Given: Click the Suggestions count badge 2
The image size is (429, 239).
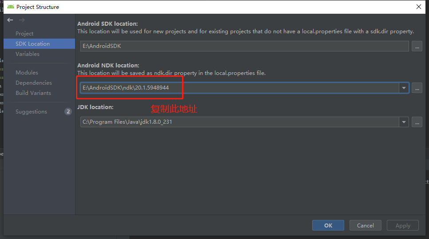Looking at the screenshot, I should point(68,112).
